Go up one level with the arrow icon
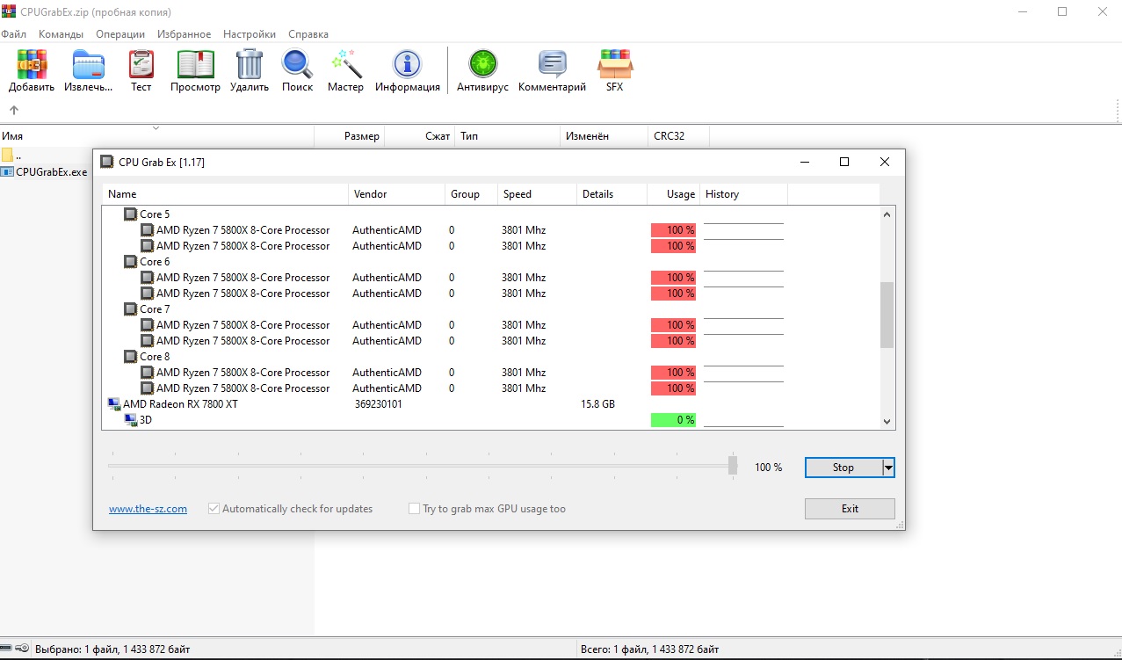 (x=13, y=110)
